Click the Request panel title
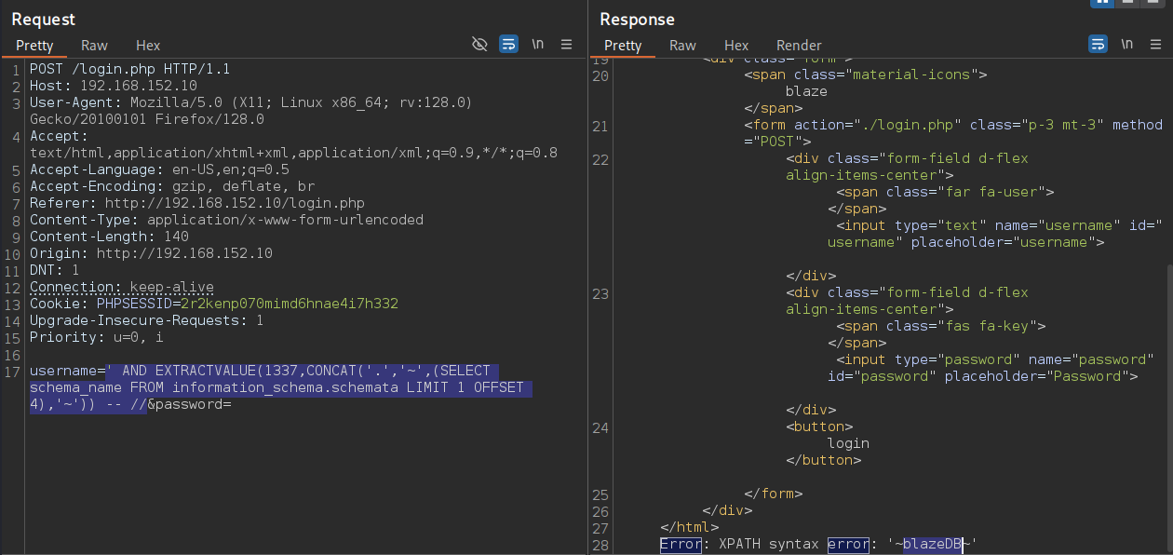 (x=43, y=19)
